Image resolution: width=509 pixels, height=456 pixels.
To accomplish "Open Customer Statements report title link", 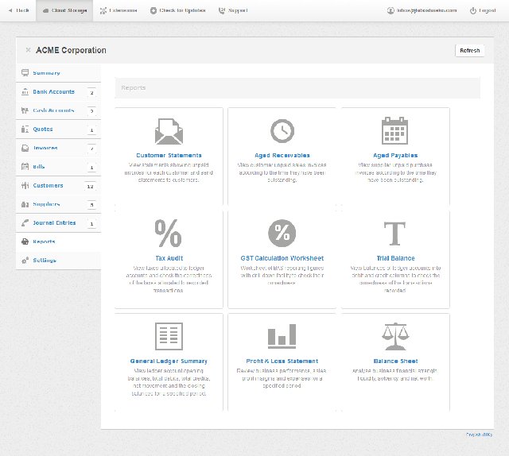I will [169, 156].
